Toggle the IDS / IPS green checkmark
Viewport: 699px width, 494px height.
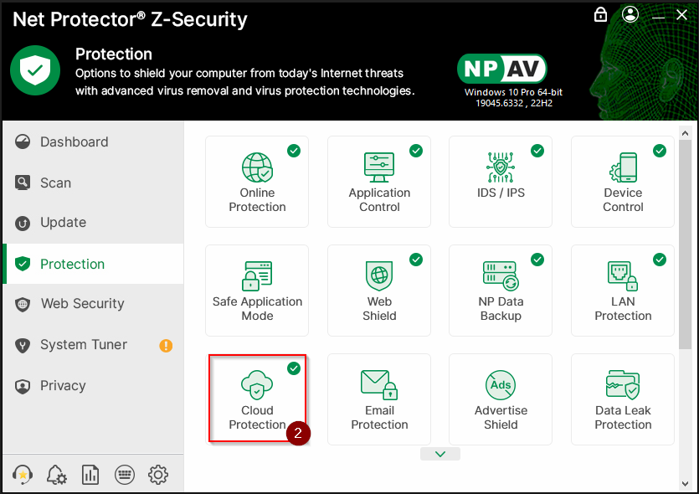point(537,151)
